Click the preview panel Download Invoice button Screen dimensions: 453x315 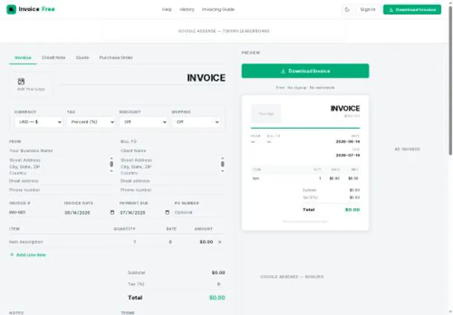305,71
